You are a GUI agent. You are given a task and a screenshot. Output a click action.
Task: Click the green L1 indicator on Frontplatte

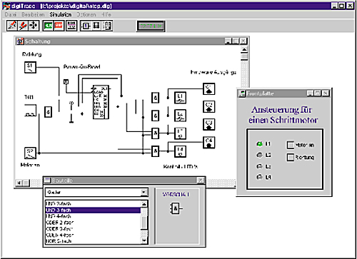click(259, 144)
